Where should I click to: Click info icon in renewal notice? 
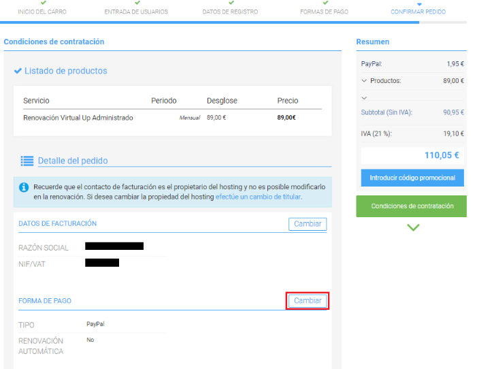coord(24,187)
